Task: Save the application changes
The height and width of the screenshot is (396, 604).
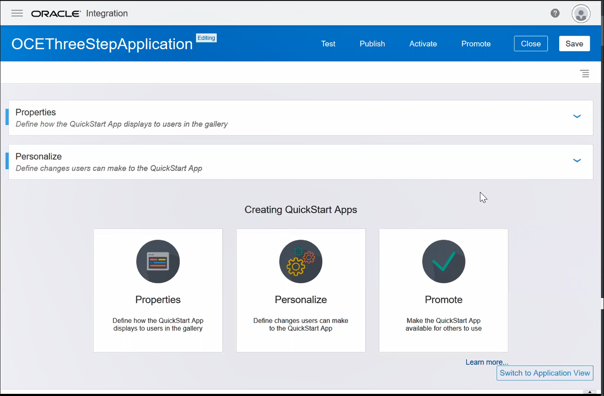Action: tap(574, 44)
